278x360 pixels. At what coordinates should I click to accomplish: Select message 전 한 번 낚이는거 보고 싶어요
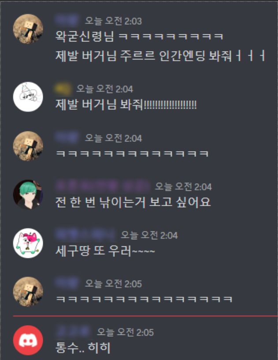pyautogui.click(x=133, y=202)
